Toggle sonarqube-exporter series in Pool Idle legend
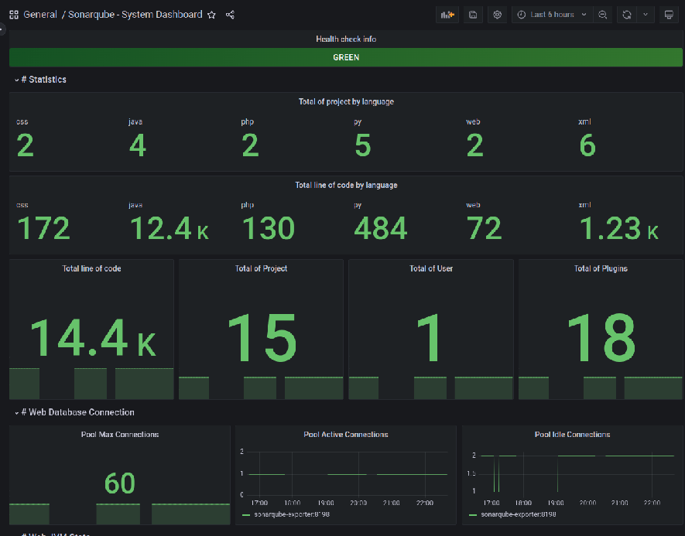 (518, 514)
